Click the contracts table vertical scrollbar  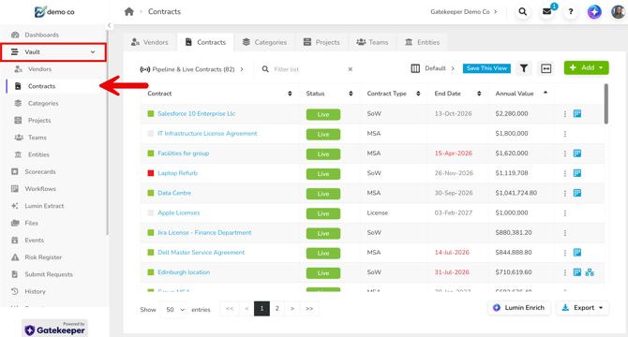coord(606,104)
